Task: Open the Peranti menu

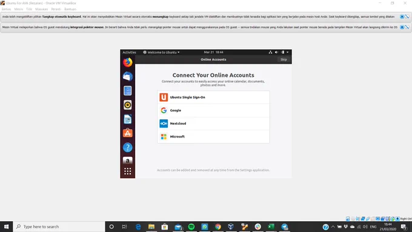Action: [56, 9]
